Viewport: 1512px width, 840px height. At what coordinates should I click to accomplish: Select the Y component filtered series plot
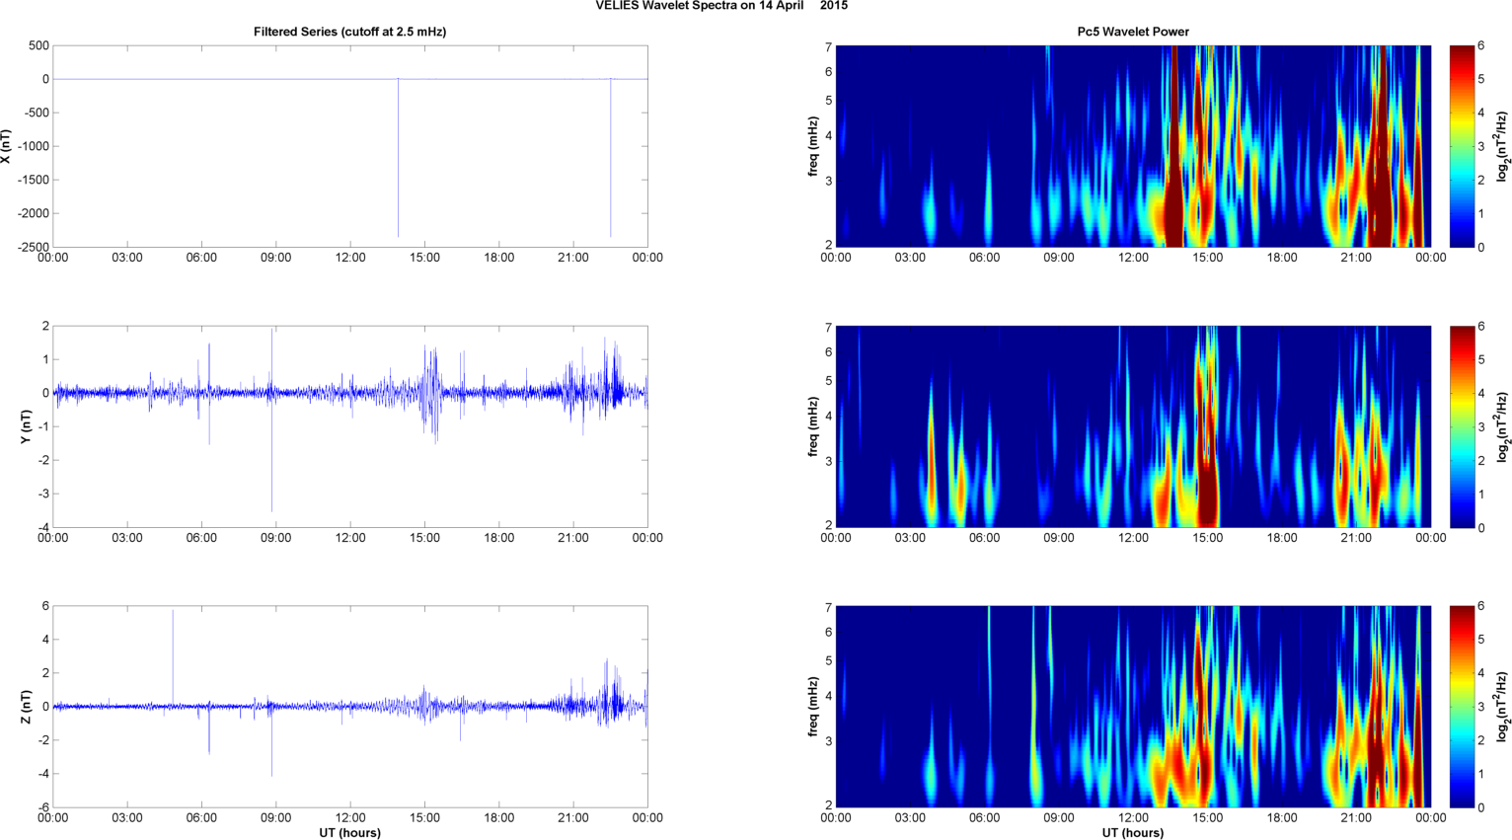tap(350, 426)
